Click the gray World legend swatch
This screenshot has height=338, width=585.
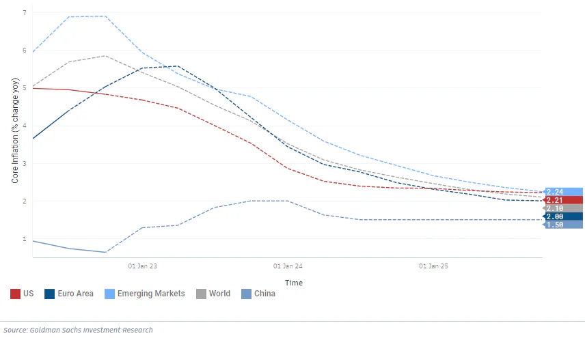pyautogui.click(x=201, y=294)
